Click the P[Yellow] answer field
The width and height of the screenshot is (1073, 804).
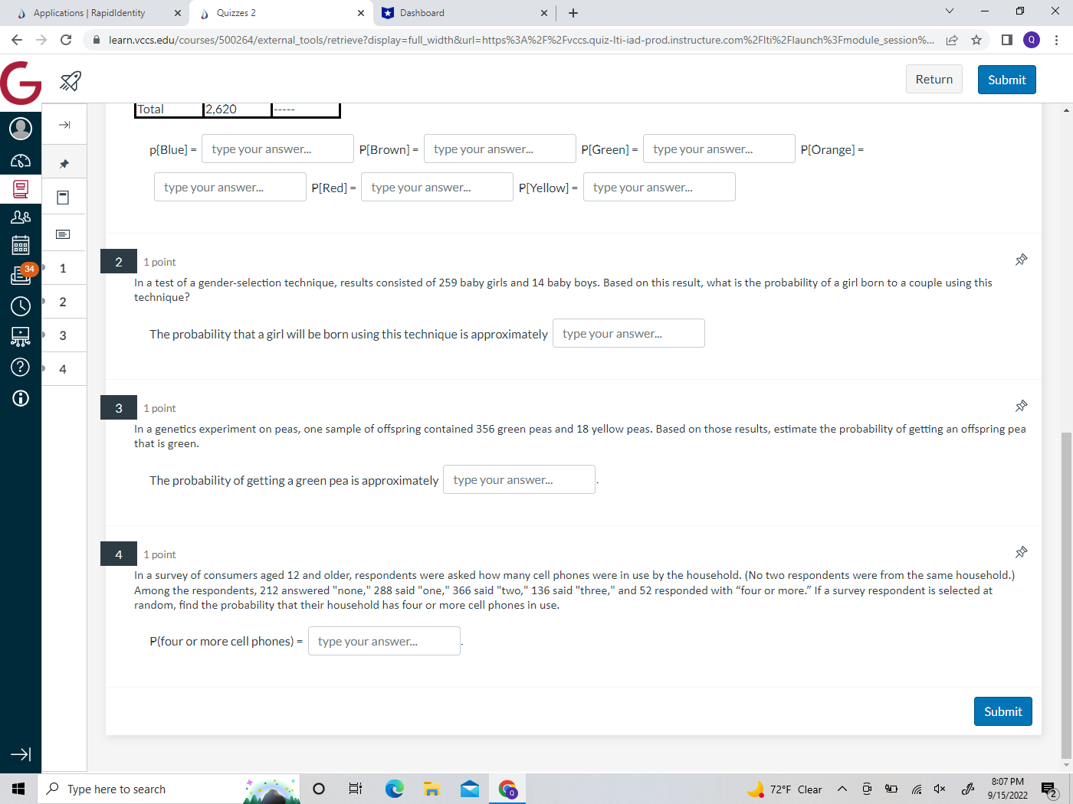pyautogui.click(x=659, y=187)
